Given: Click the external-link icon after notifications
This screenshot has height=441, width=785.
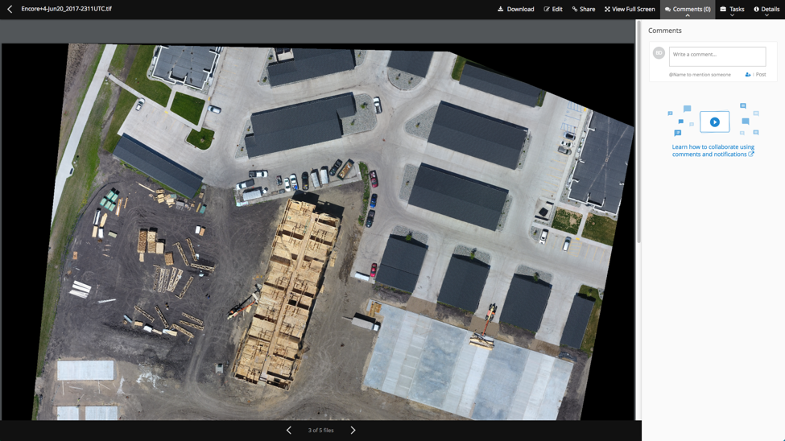Looking at the screenshot, I should (751, 155).
